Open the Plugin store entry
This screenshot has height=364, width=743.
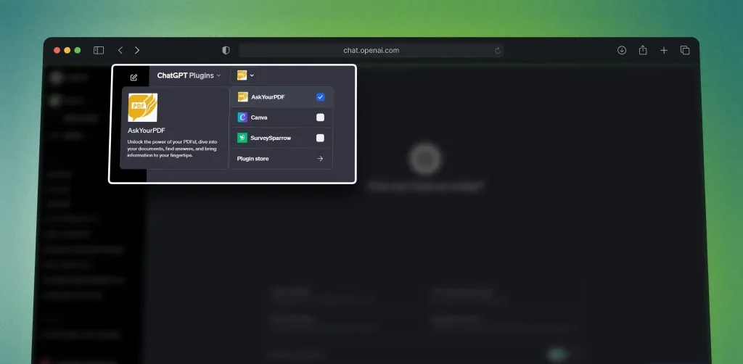tap(281, 158)
